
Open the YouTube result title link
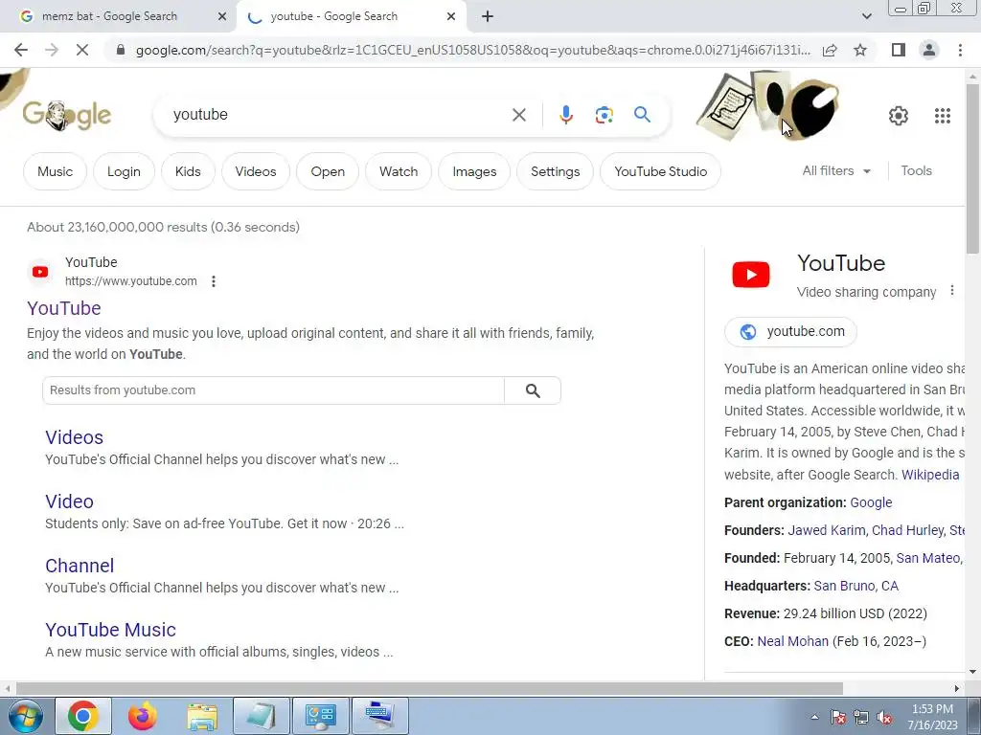point(64,308)
